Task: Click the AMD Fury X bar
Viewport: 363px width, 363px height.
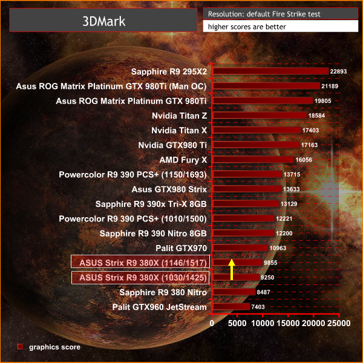Action: click(x=253, y=160)
